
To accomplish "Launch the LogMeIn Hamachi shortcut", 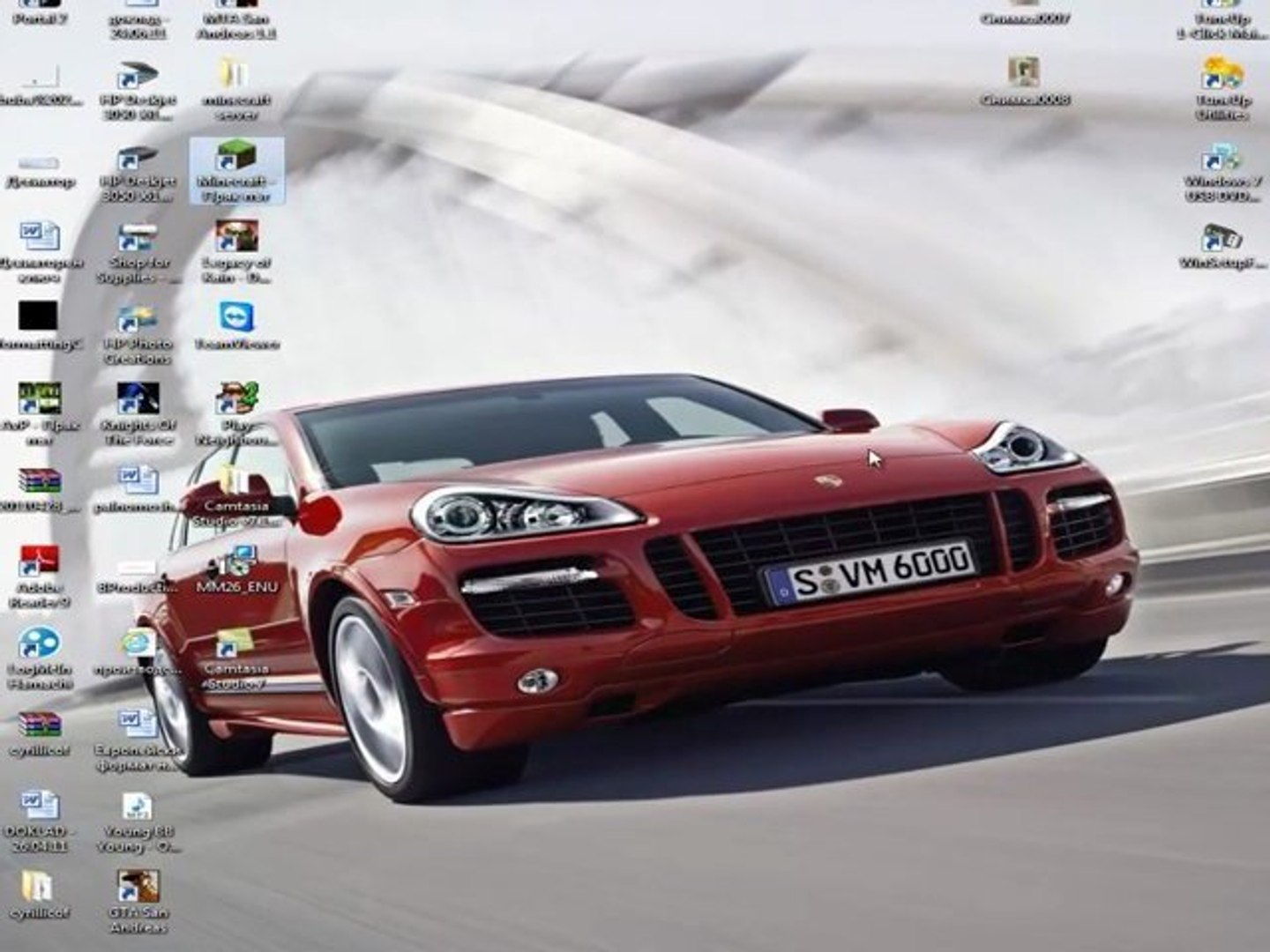I will (40, 658).
